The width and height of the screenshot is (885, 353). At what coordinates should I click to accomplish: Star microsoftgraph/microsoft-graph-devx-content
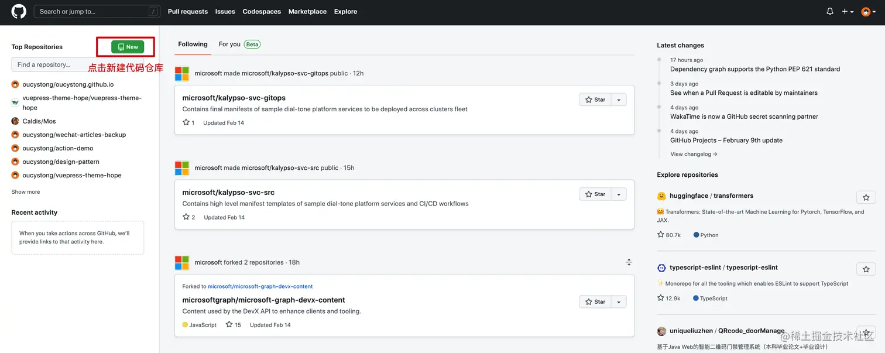pyautogui.click(x=595, y=301)
